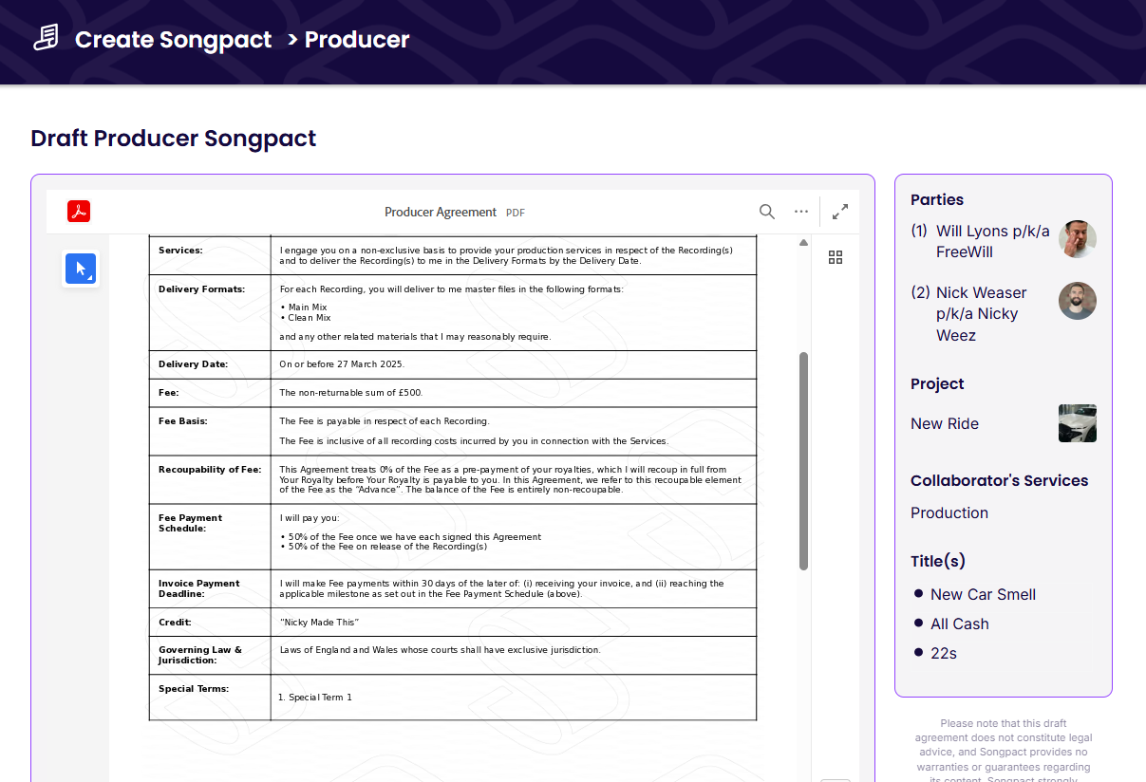
Task: Click the Services row label
Action: (x=180, y=251)
